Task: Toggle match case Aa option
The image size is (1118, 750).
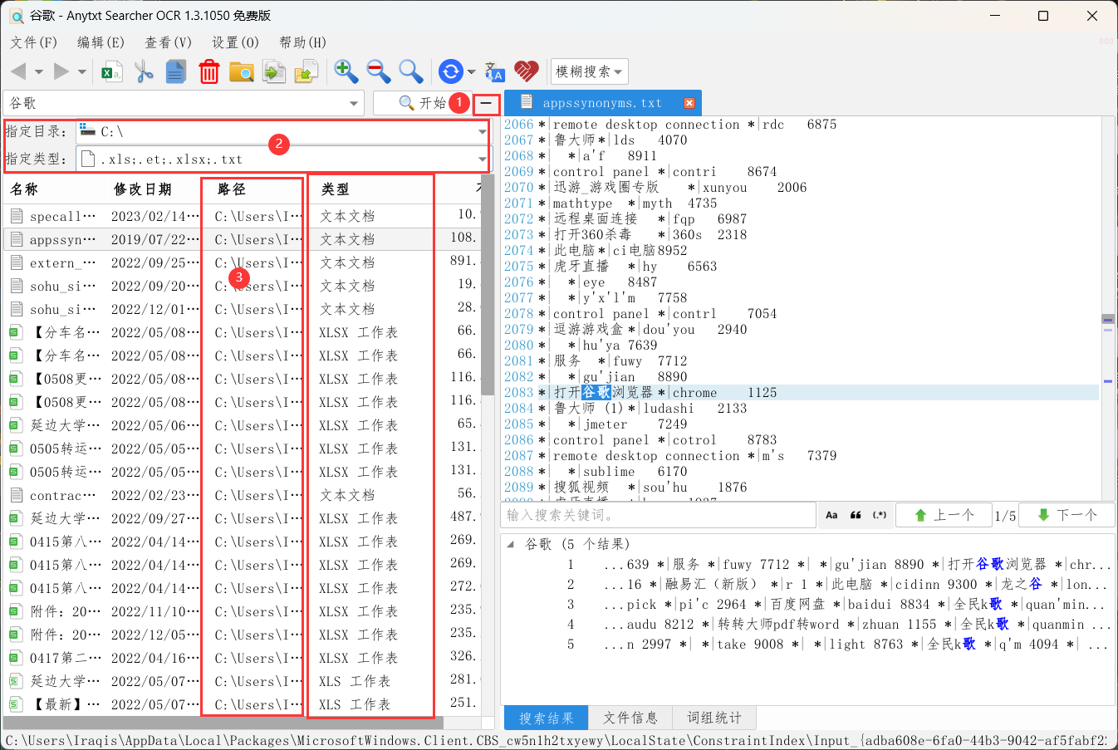Action: [831, 515]
